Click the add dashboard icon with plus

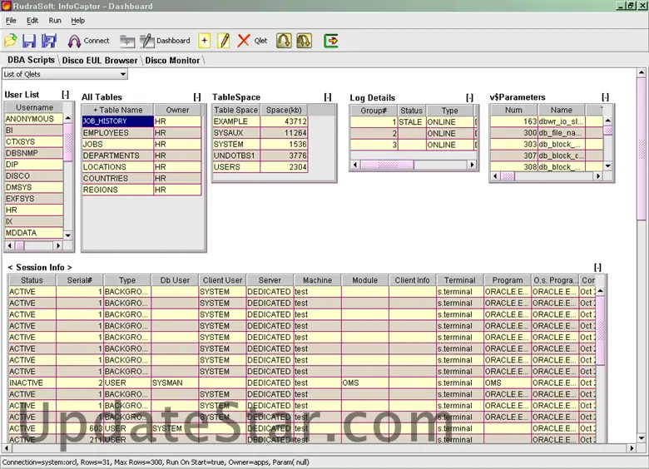click(x=127, y=40)
